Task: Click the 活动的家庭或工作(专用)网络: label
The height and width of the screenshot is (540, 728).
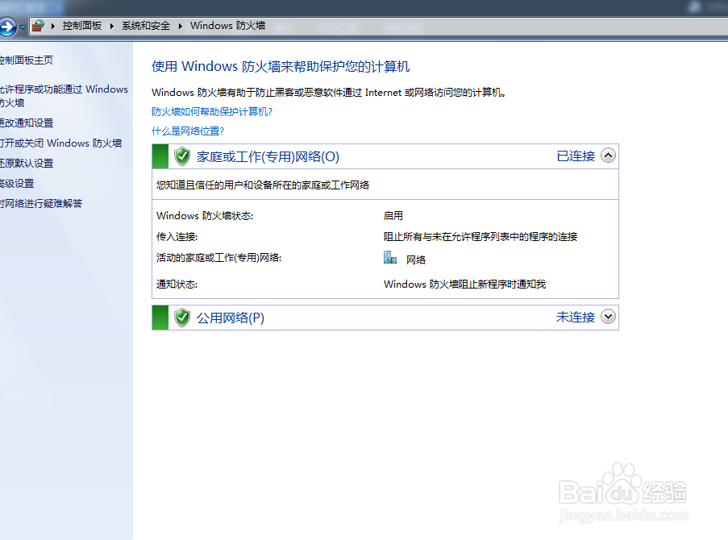Action: tap(218, 258)
